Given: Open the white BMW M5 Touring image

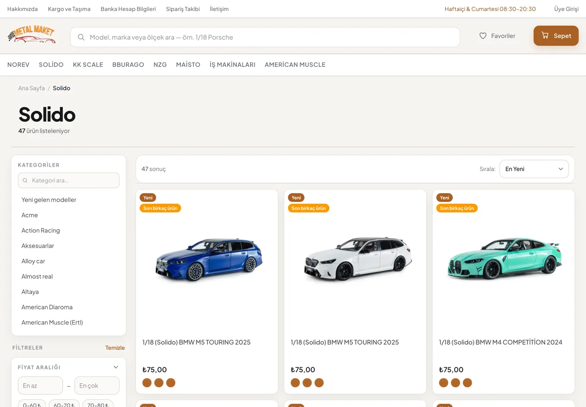Looking at the screenshot, I should coord(355,260).
